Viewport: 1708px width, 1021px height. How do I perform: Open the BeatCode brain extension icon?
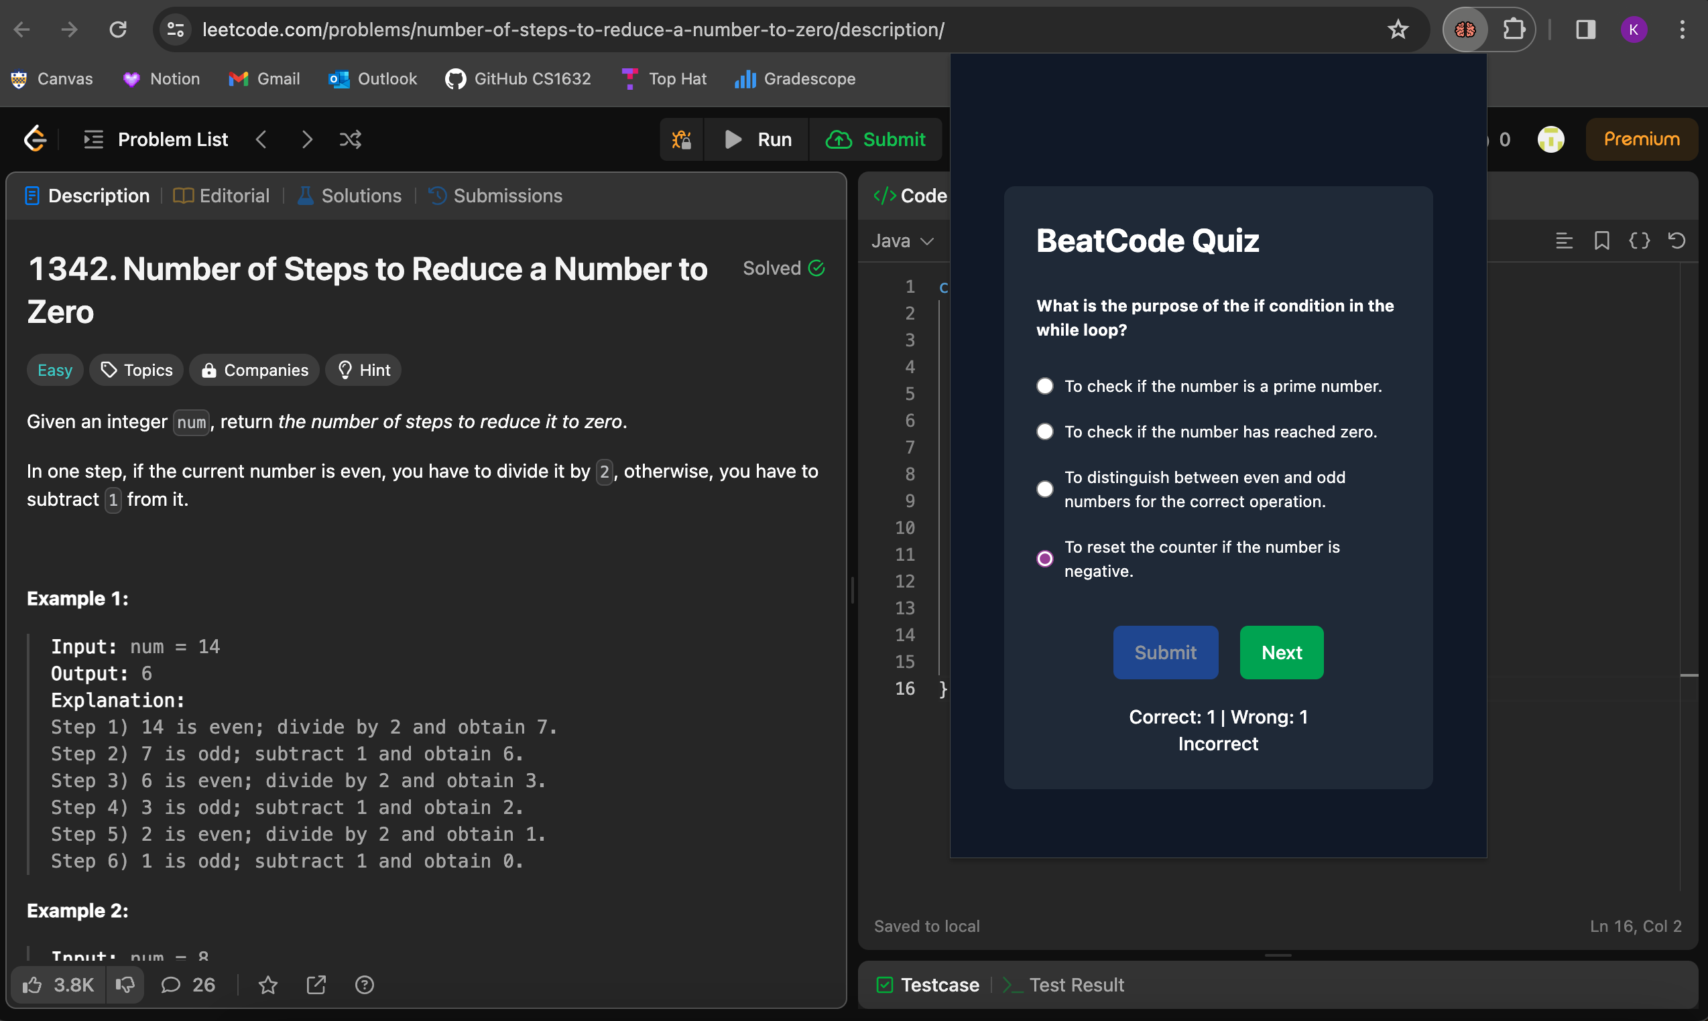[x=1464, y=29]
